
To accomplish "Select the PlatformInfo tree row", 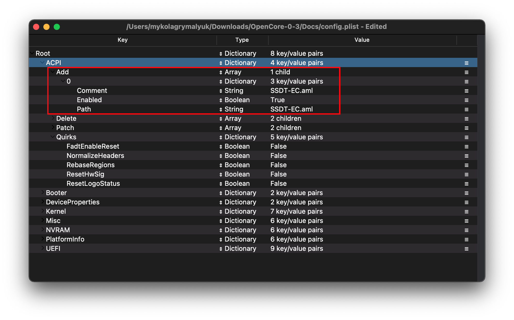I will (x=65, y=239).
